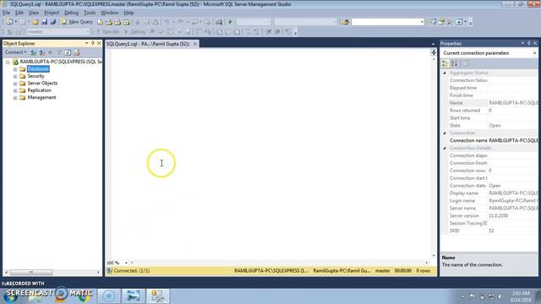The image size is (541, 304).
Task: Click the Disconnect icon in Object Explorer
Action: click(x=41, y=52)
